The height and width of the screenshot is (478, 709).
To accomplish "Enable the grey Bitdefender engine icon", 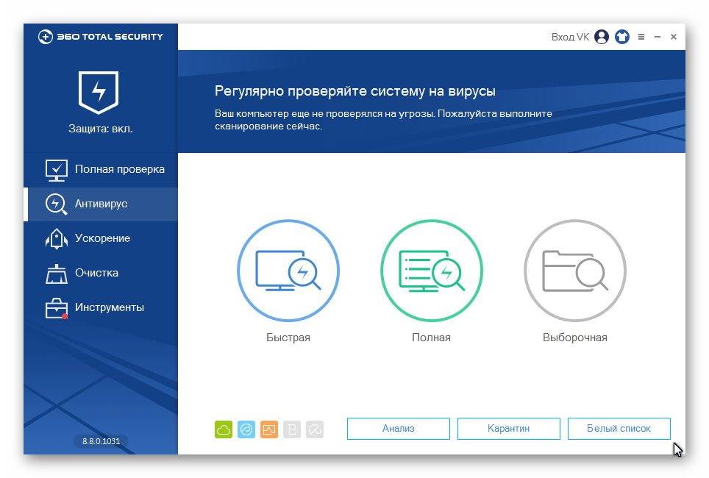I will click(x=292, y=429).
